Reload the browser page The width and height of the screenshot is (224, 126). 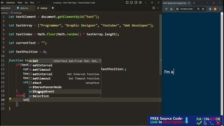[166, 9]
